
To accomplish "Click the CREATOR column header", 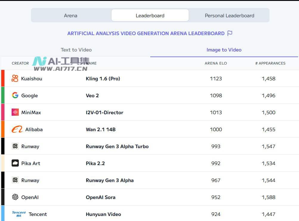I will point(20,63).
